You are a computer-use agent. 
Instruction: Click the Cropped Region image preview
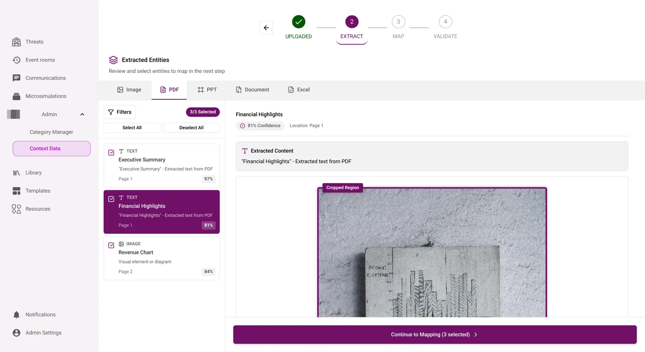[432, 253]
